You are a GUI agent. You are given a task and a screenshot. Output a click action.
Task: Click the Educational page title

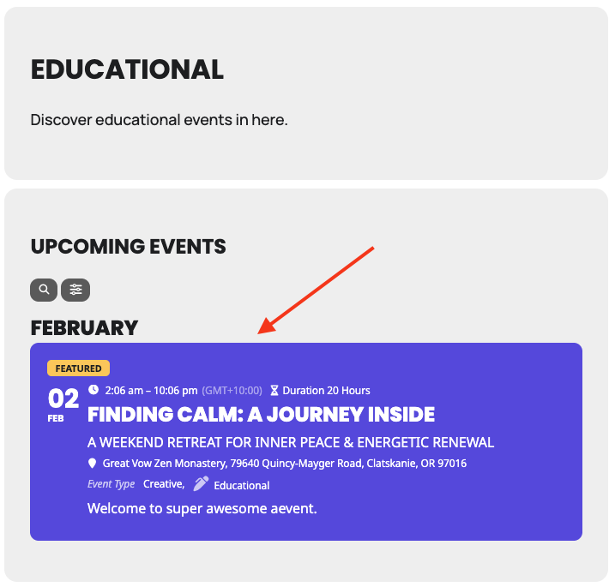click(x=127, y=70)
